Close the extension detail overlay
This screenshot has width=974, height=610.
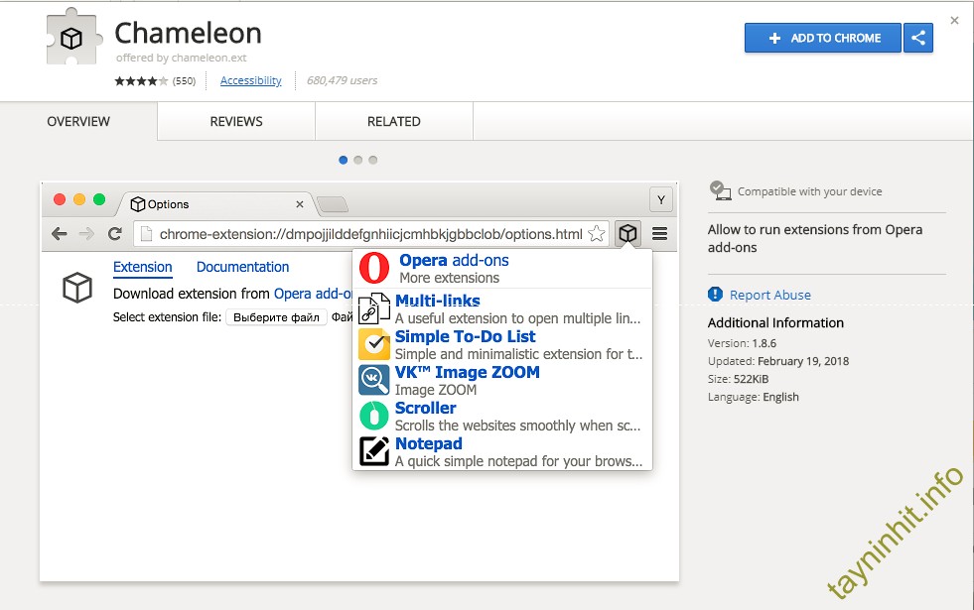[954, 20]
